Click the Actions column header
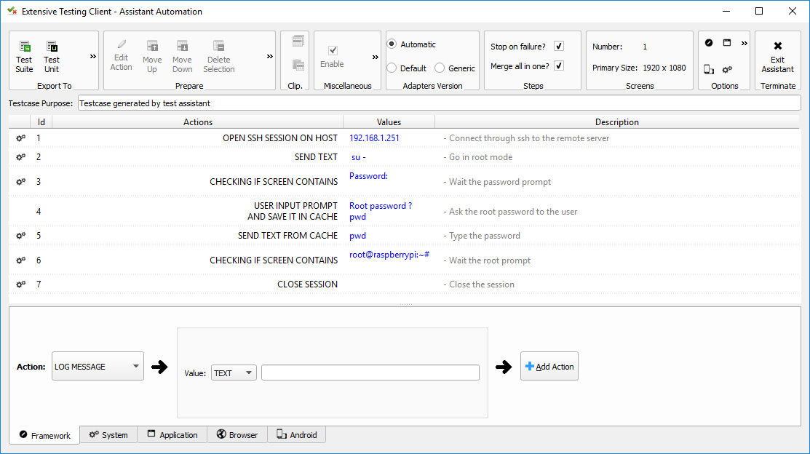The width and height of the screenshot is (810, 454). pos(198,122)
